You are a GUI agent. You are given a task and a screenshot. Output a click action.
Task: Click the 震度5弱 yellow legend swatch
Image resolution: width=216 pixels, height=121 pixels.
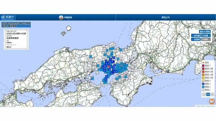coord(203,78)
